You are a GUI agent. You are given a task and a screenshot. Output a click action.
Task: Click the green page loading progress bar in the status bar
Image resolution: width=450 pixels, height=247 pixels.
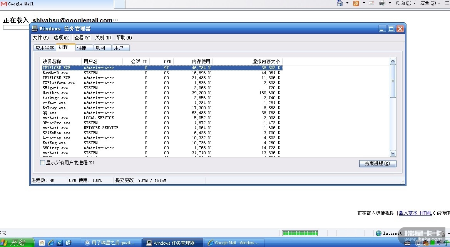click(x=300, y=233)
